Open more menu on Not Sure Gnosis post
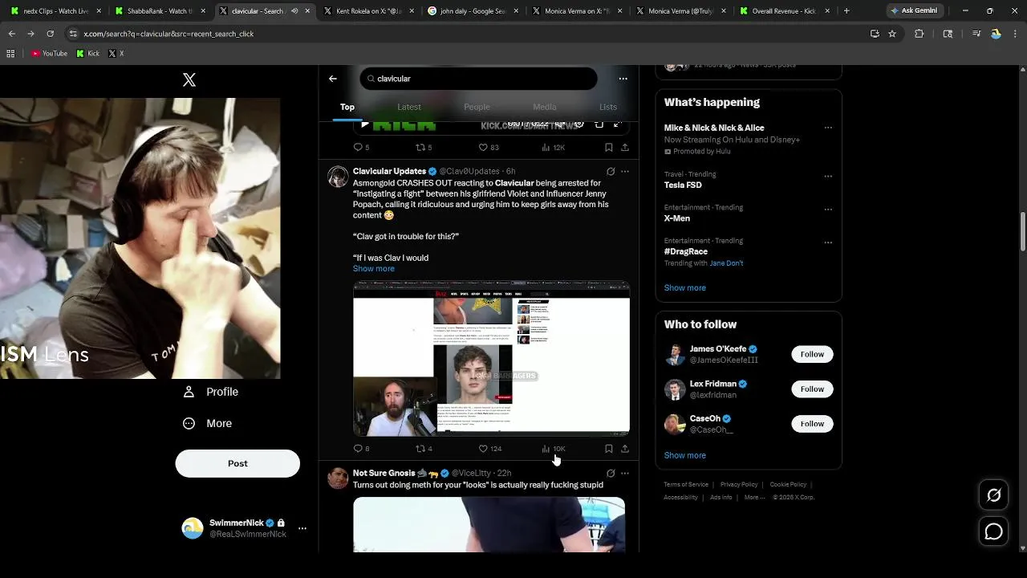 click(625, 474)
